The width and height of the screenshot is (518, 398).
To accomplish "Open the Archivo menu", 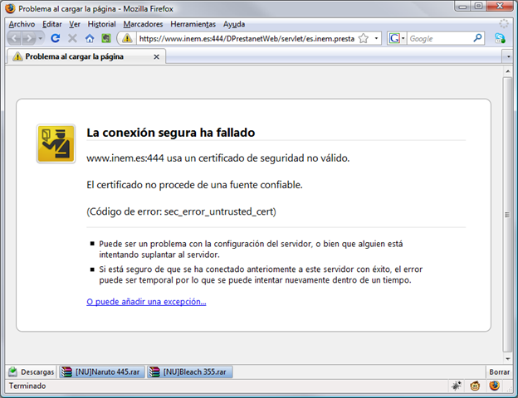I will (22, 24).
